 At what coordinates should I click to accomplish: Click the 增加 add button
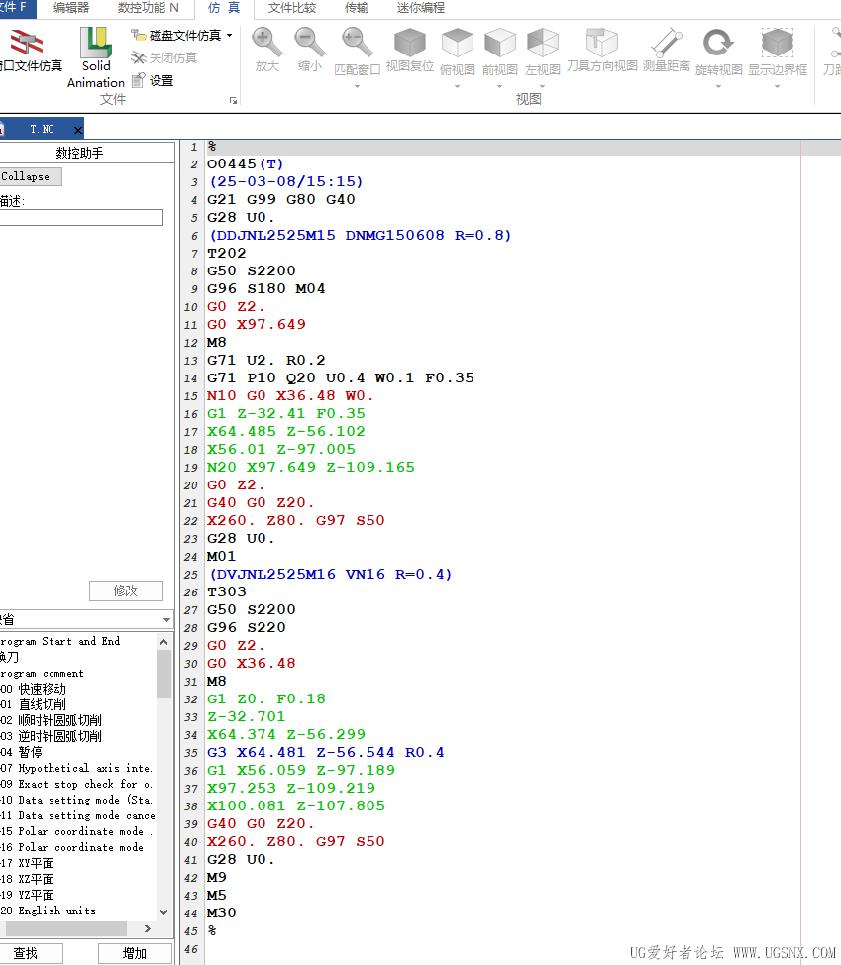[x=135, y=954]
